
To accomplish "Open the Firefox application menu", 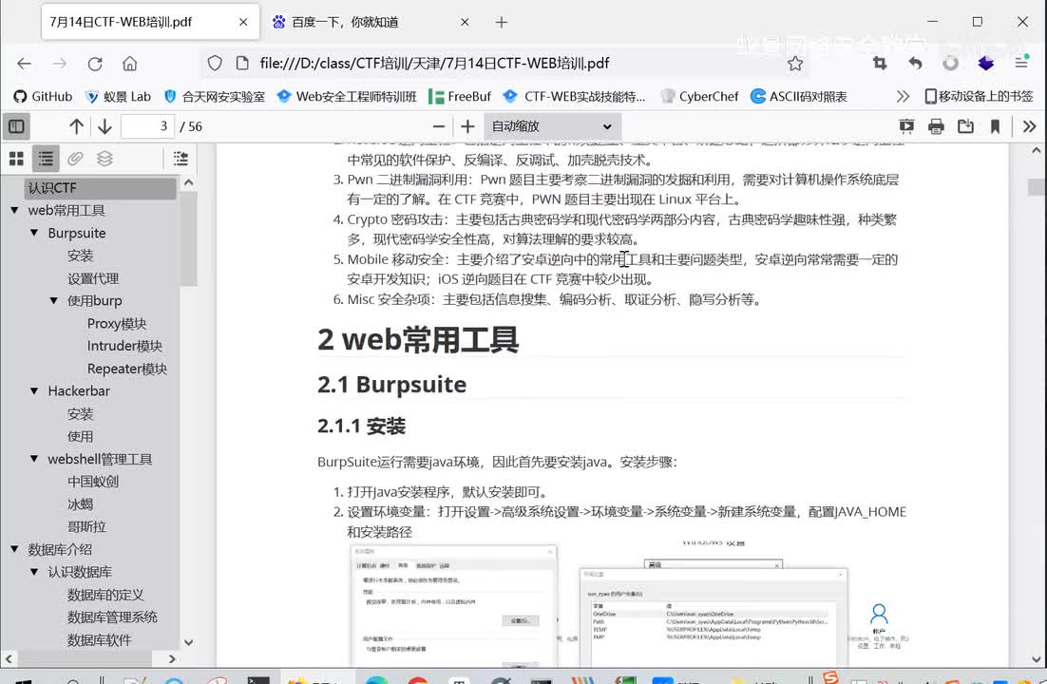I will click(x=1021, y=63).
